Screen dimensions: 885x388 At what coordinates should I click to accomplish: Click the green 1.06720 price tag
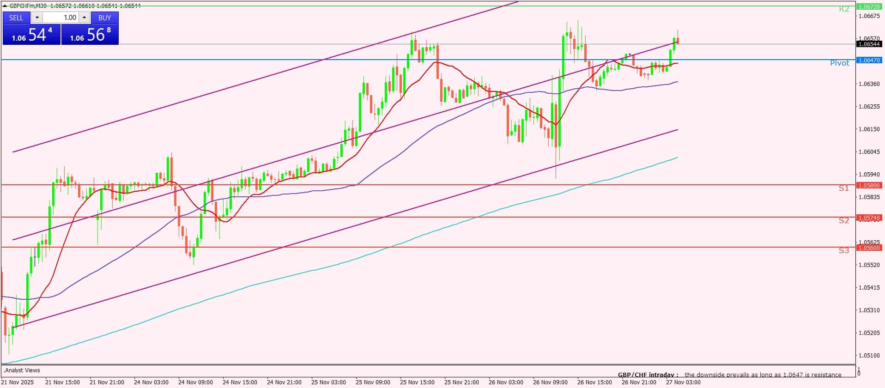[869, 7]
